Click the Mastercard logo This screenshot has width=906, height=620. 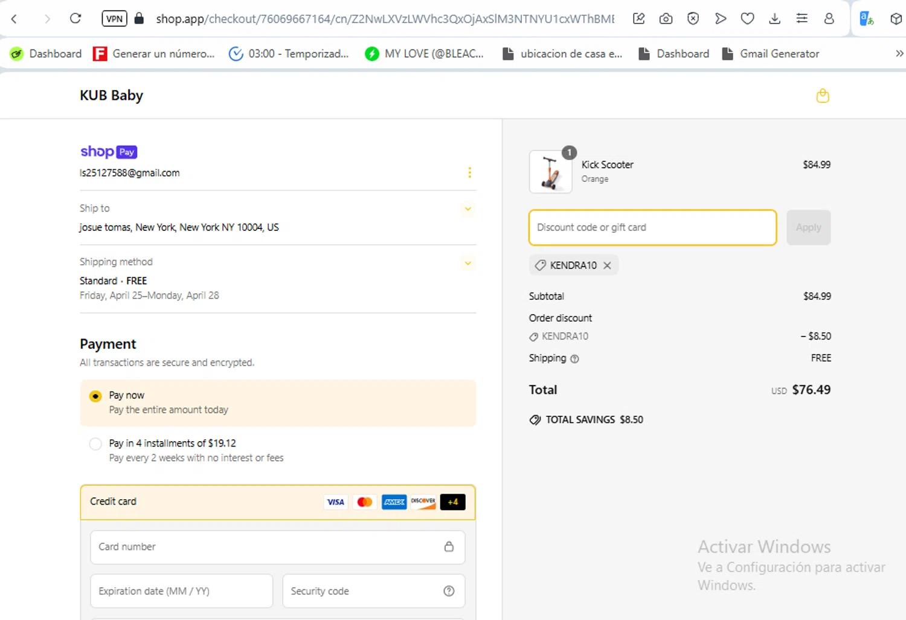tap(365, 502)
